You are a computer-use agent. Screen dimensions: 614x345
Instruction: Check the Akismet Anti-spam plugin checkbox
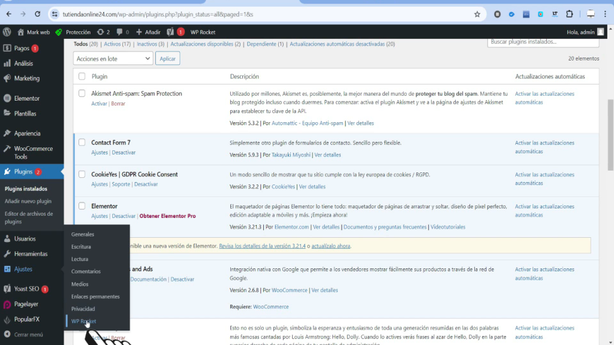click(82, 93)
